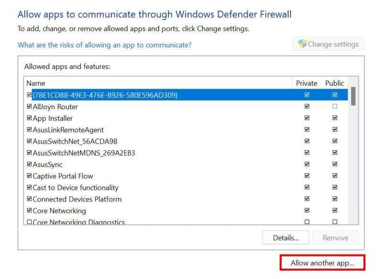Click the Details button

click(286, 237)
